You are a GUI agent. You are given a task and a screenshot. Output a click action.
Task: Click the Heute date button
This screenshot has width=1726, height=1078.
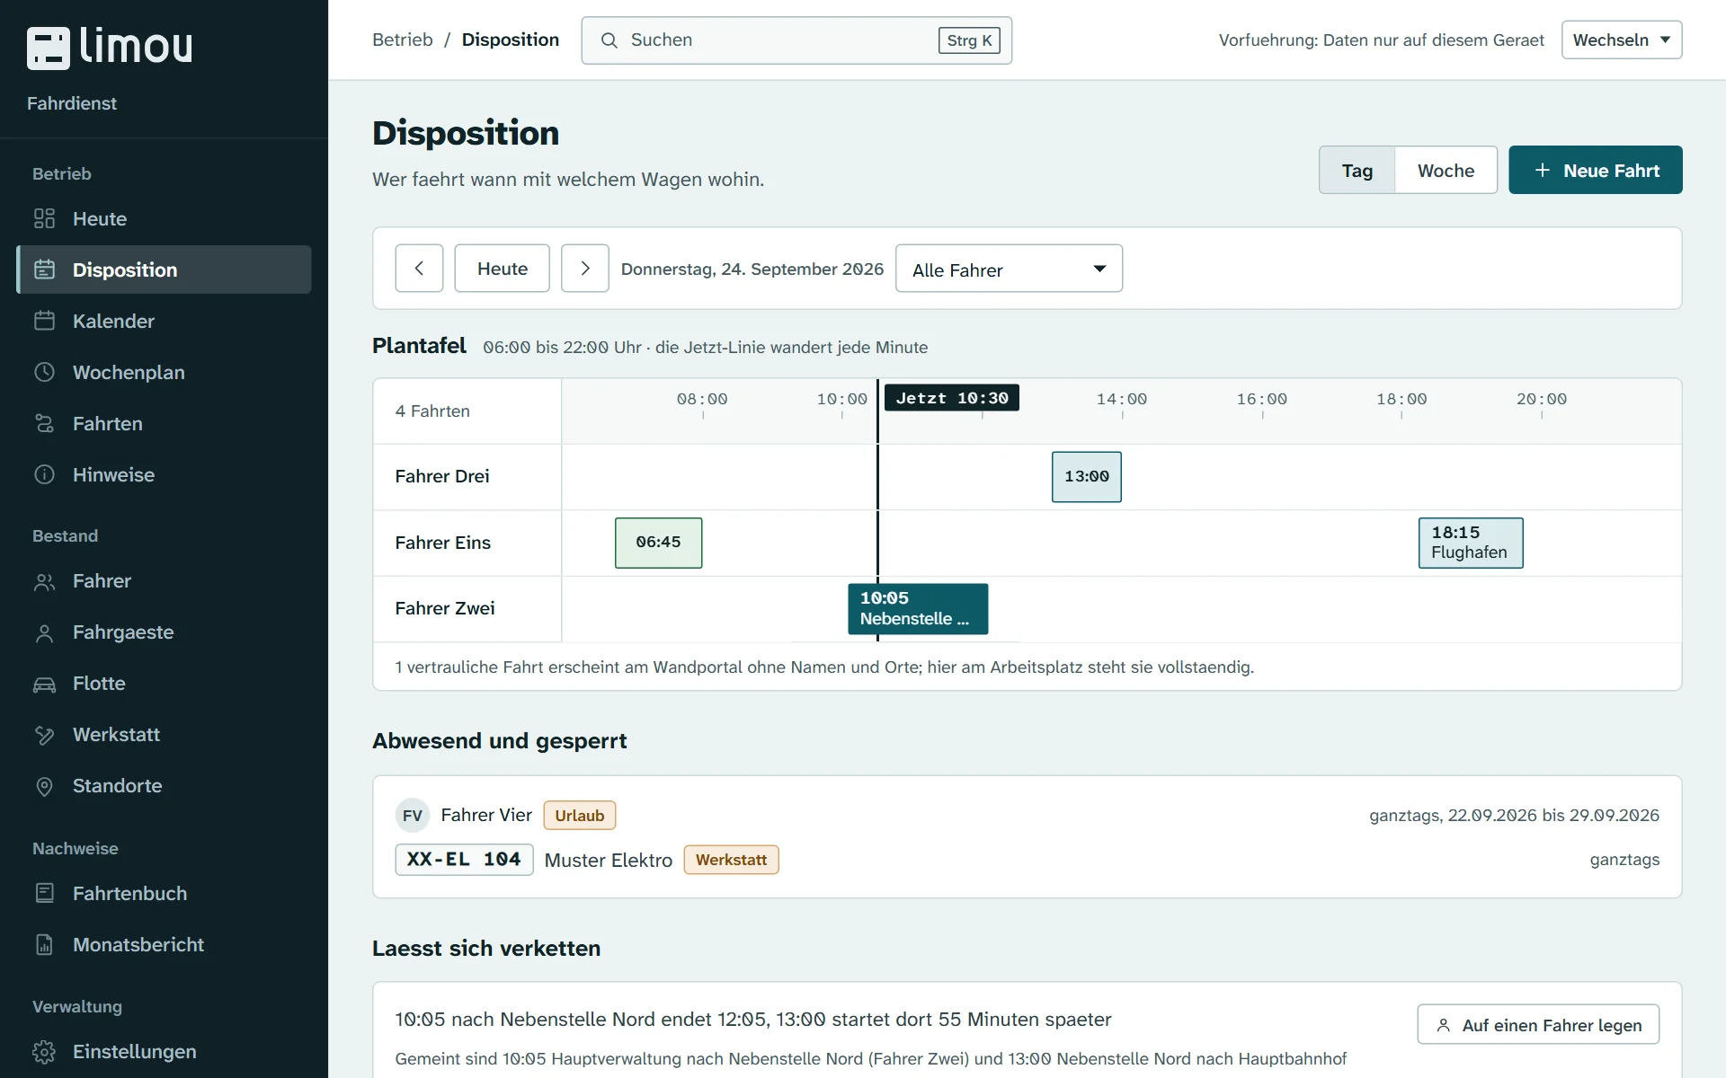(x=502, y=269)
